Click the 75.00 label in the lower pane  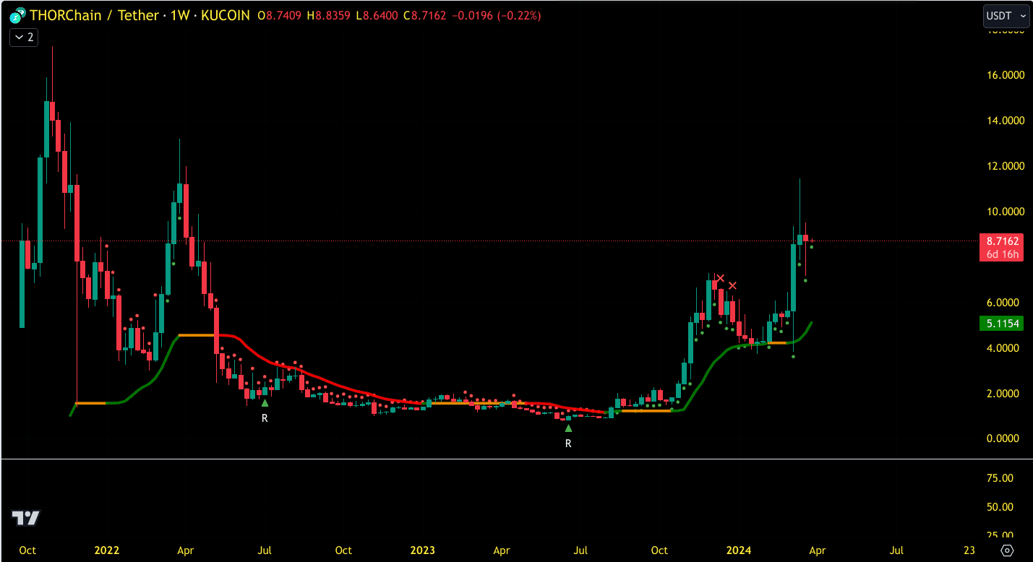click(1000, 478)
